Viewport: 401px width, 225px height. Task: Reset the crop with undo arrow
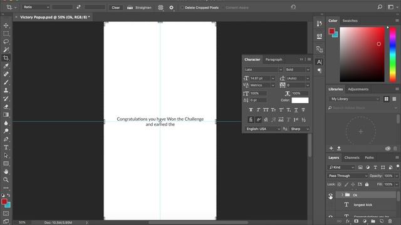click(293, 7)
